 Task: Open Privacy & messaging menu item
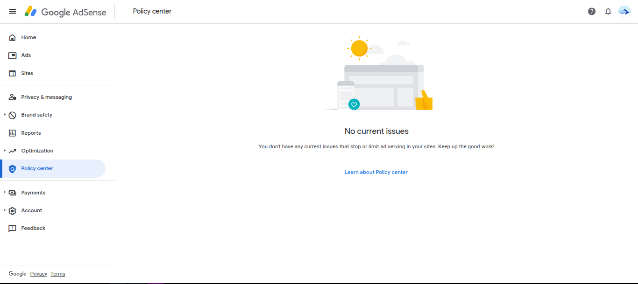[x=46, y=97]
